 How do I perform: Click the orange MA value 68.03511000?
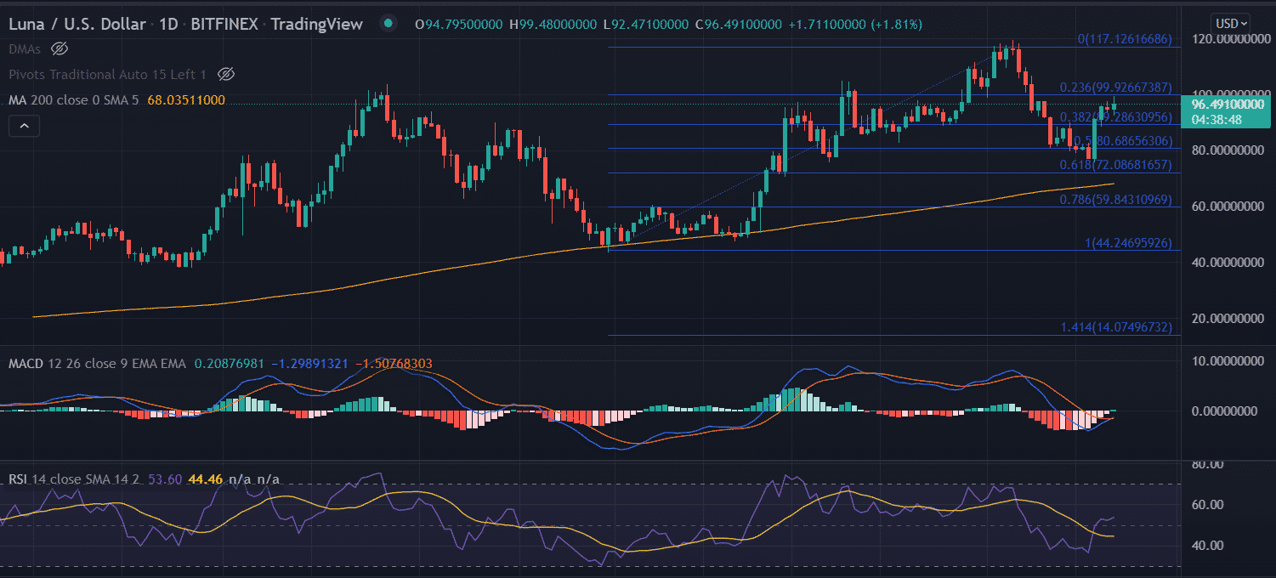[186, 100]
